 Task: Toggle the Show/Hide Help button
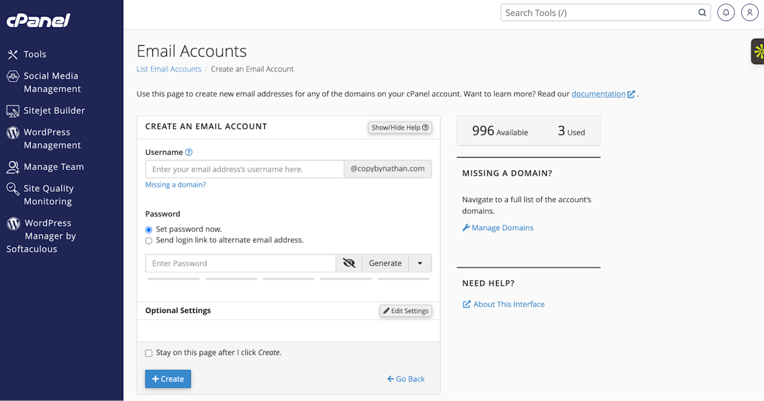click(401, 127)
